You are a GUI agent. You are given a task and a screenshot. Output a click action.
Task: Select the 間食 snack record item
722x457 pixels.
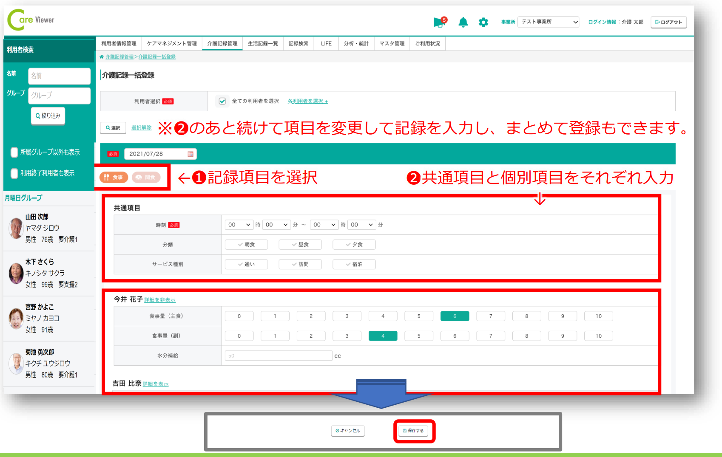(x=146, y=178)
